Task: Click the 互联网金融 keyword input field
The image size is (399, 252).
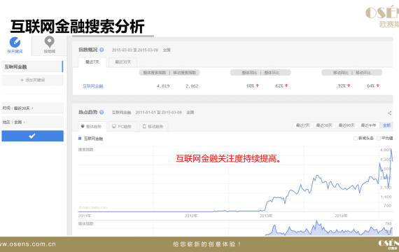Action: [32, 66]
